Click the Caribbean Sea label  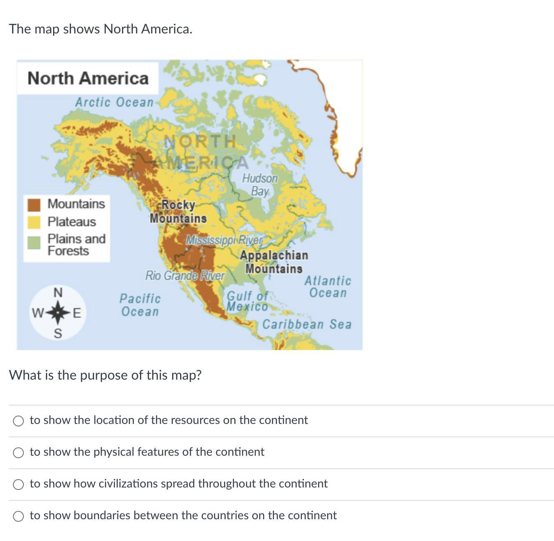307,324
